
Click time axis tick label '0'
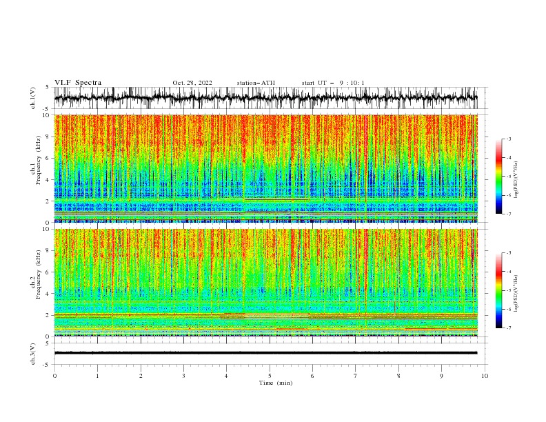(54, 376)
